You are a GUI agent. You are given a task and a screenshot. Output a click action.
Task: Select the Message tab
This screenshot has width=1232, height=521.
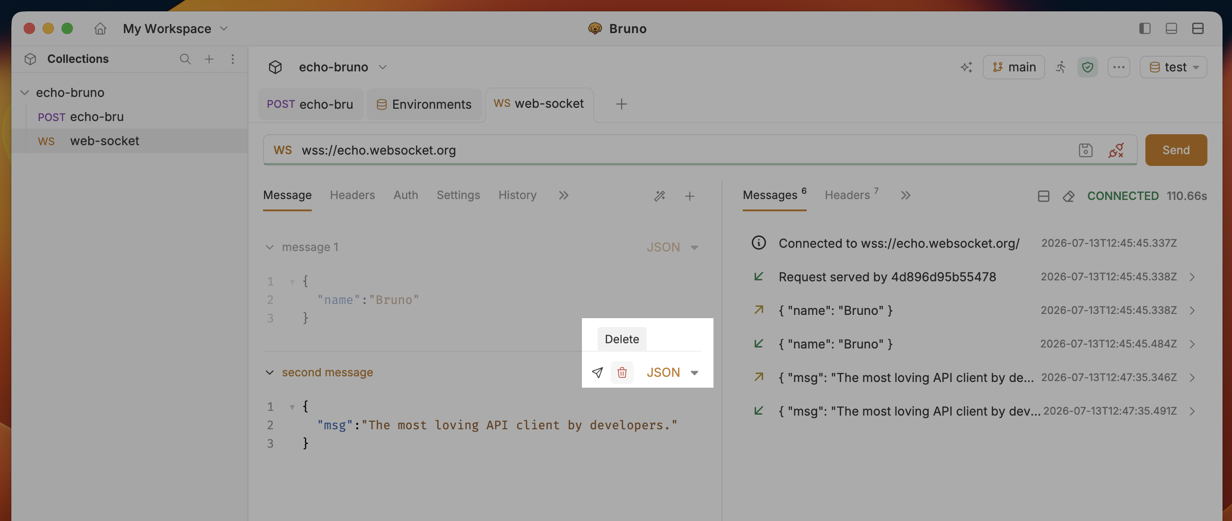tap(288, 195)
